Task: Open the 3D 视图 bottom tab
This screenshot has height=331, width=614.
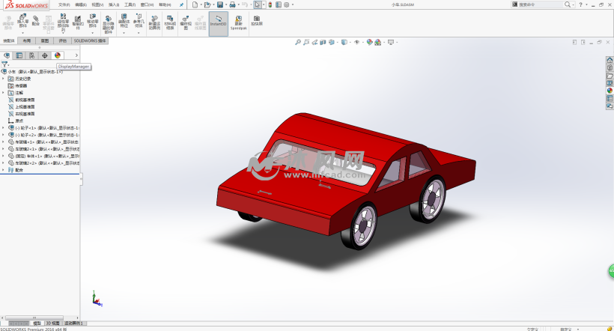Action: (x=53, y=324)
